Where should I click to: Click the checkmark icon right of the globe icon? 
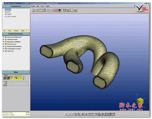(x=68, y=10)
